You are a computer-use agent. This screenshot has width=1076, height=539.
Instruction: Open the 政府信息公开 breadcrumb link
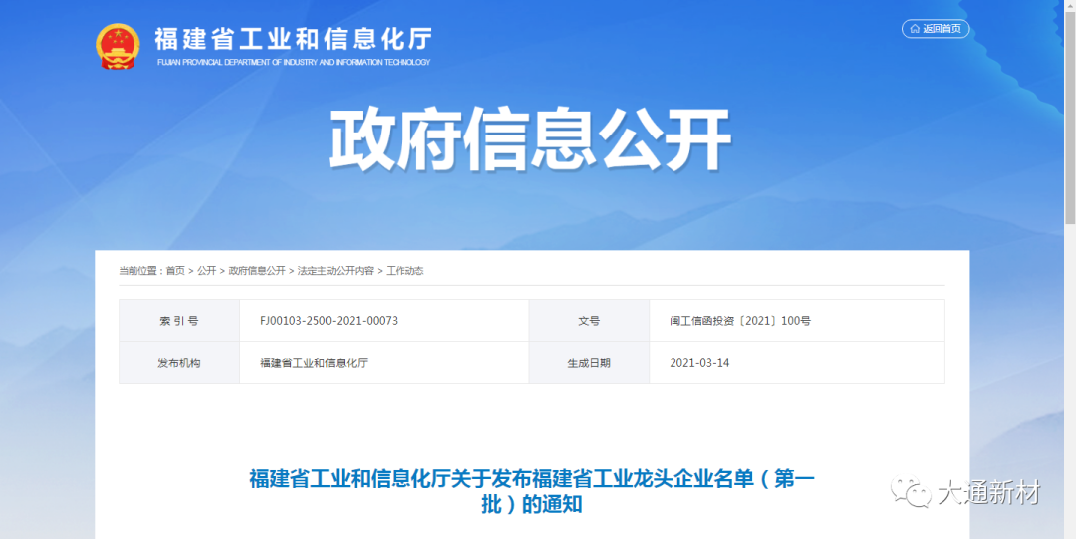(x=257, y=271)
